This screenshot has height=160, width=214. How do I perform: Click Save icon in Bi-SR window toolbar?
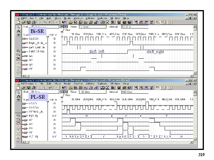click(29, 22)
